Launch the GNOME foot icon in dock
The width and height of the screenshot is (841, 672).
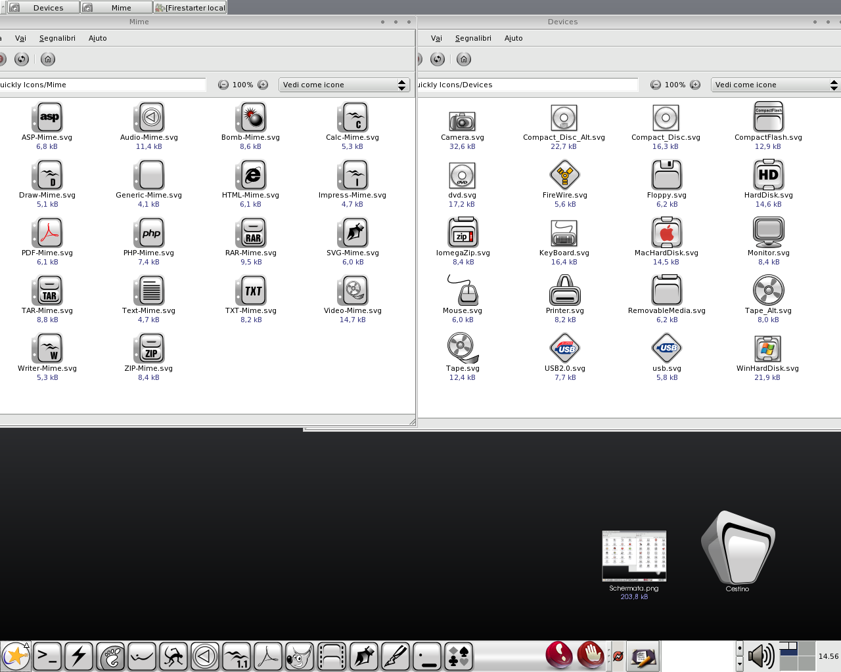tap(110, 656)
